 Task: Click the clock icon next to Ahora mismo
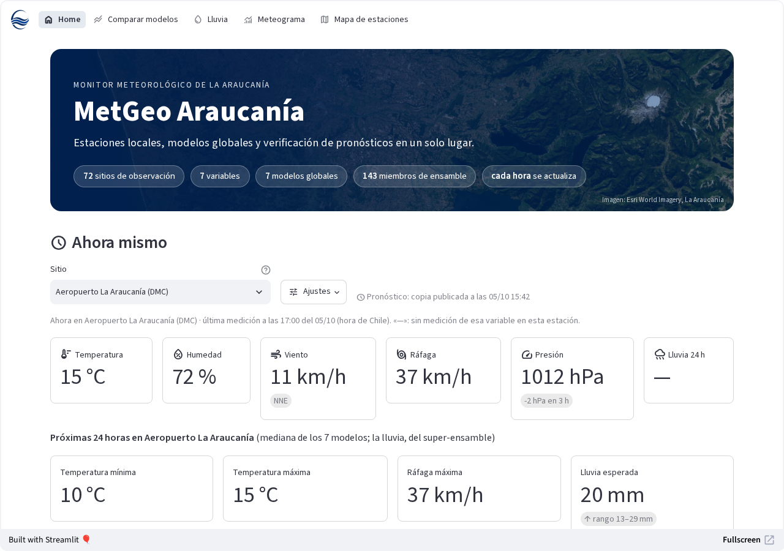[x=58, y=243]
